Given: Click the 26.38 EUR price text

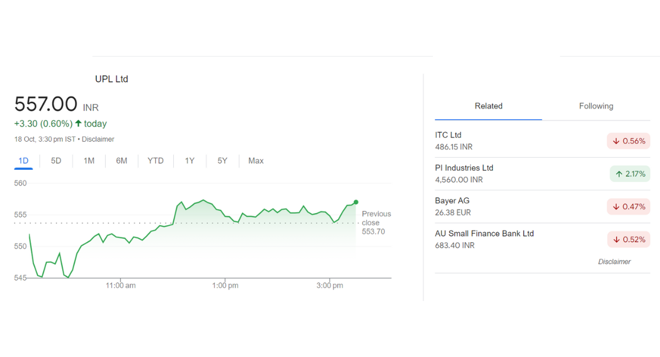Looking at the screenshot, I should point(453,213).
